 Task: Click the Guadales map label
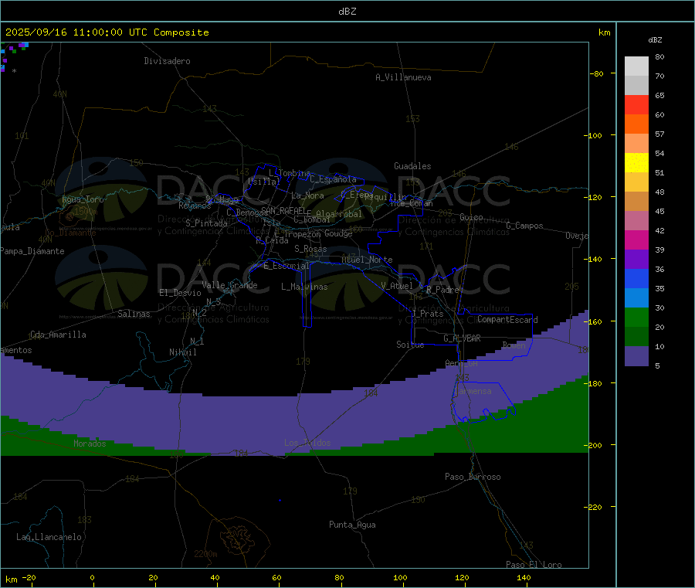pos(412,166)
